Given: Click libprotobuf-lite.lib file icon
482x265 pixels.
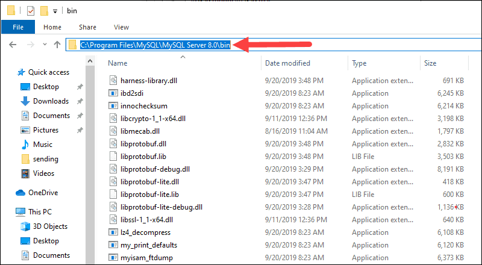Looking at the screenshot, I should pyautogui.click(x=113, y=195).
